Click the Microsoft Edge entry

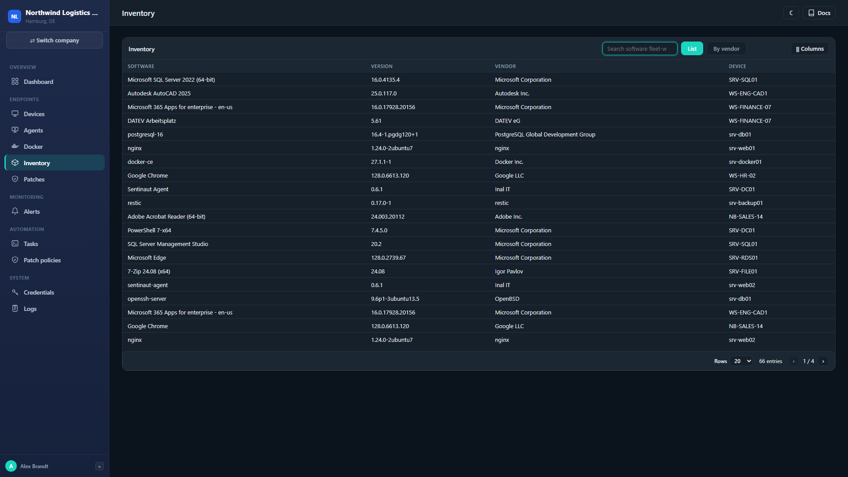[147, 257]
